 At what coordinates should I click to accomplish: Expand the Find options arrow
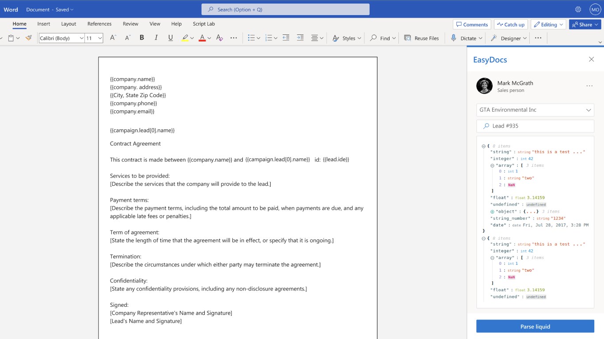pyautogui.click(x=394, y=38)
